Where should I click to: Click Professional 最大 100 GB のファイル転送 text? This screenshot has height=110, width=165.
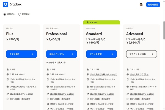[x=62, y=94]
